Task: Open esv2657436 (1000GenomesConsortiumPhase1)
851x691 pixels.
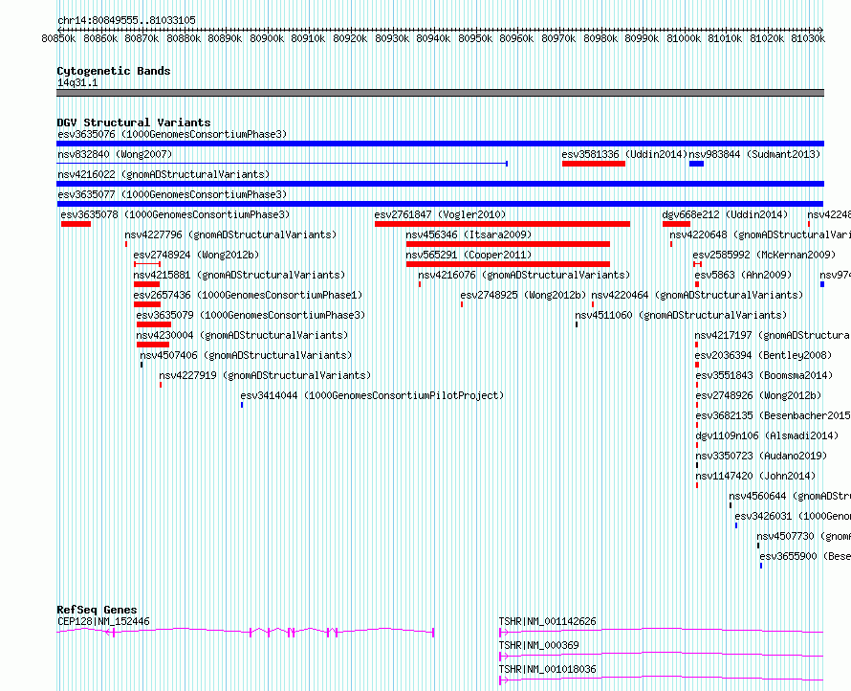Action: click(x=248, y=295)
